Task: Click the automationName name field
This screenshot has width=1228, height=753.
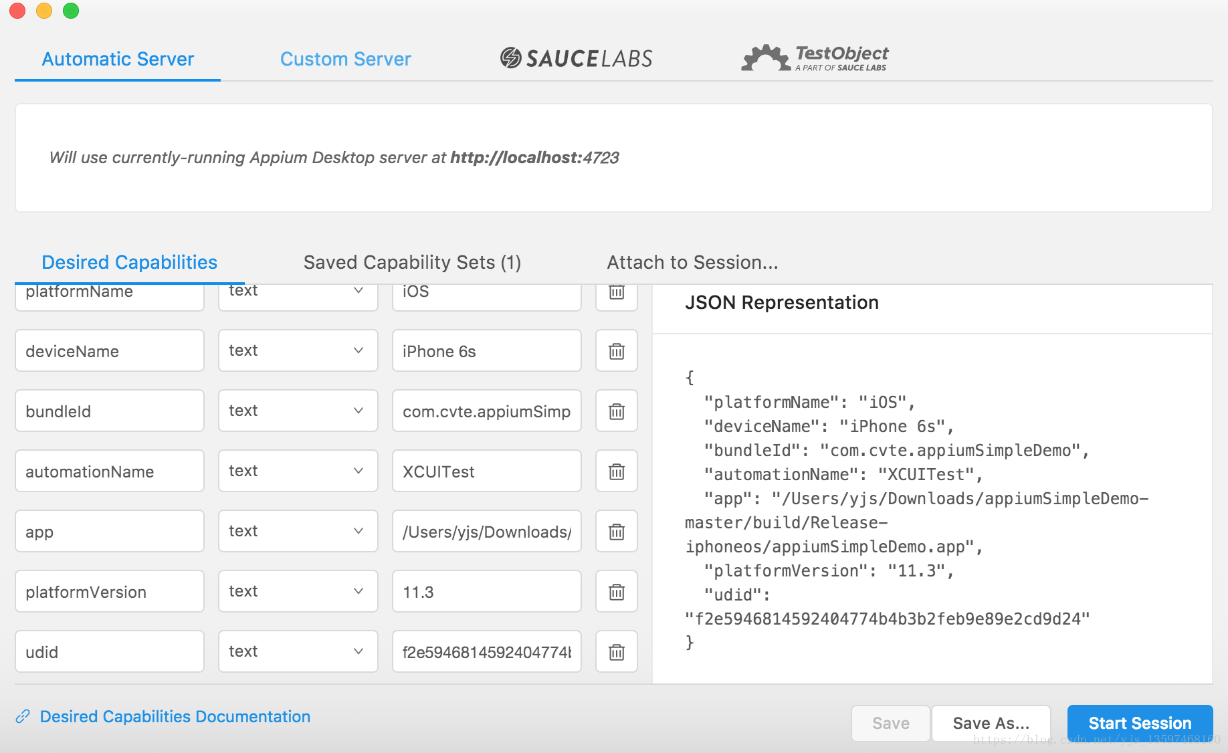Action: click(x=109, y=471)
